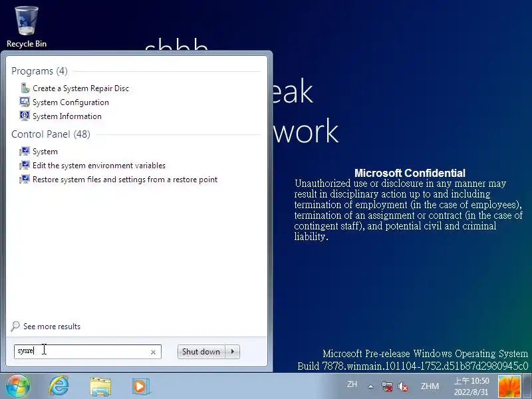
Task: Click the System Configuration program icon
Action: click(x=25, y=102)
